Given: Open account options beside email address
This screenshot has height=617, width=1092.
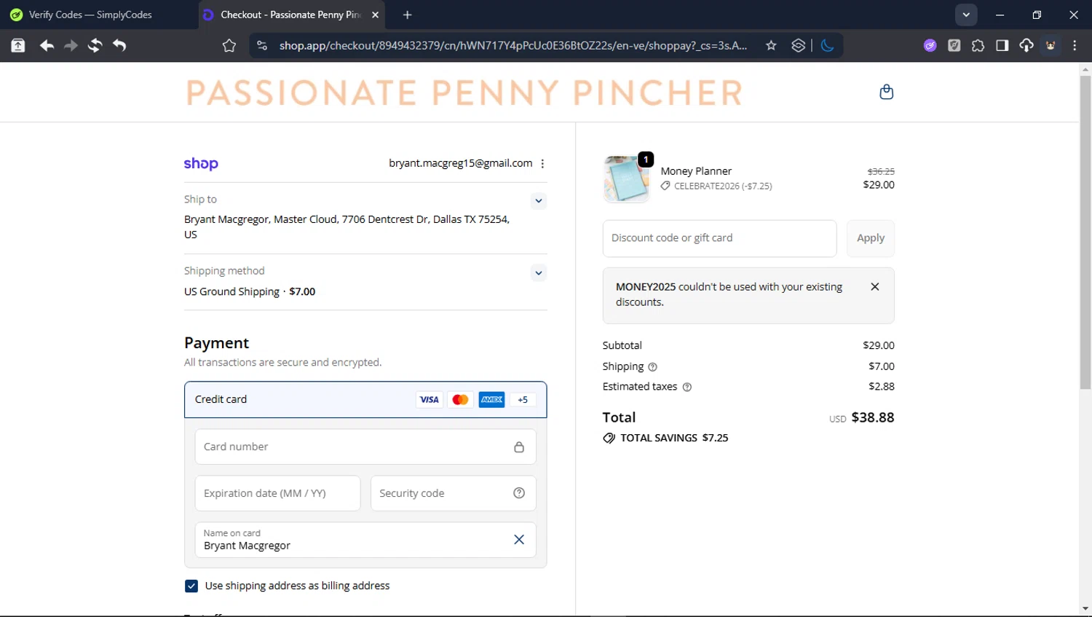Looking at the screenshot, I should point(542,164).
